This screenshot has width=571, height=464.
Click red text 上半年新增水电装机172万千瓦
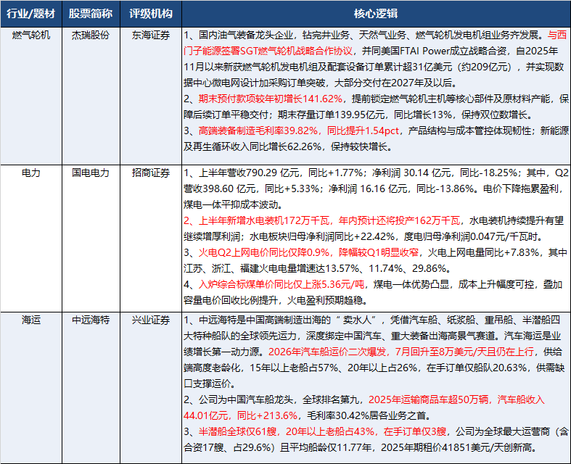click(263, 220)
